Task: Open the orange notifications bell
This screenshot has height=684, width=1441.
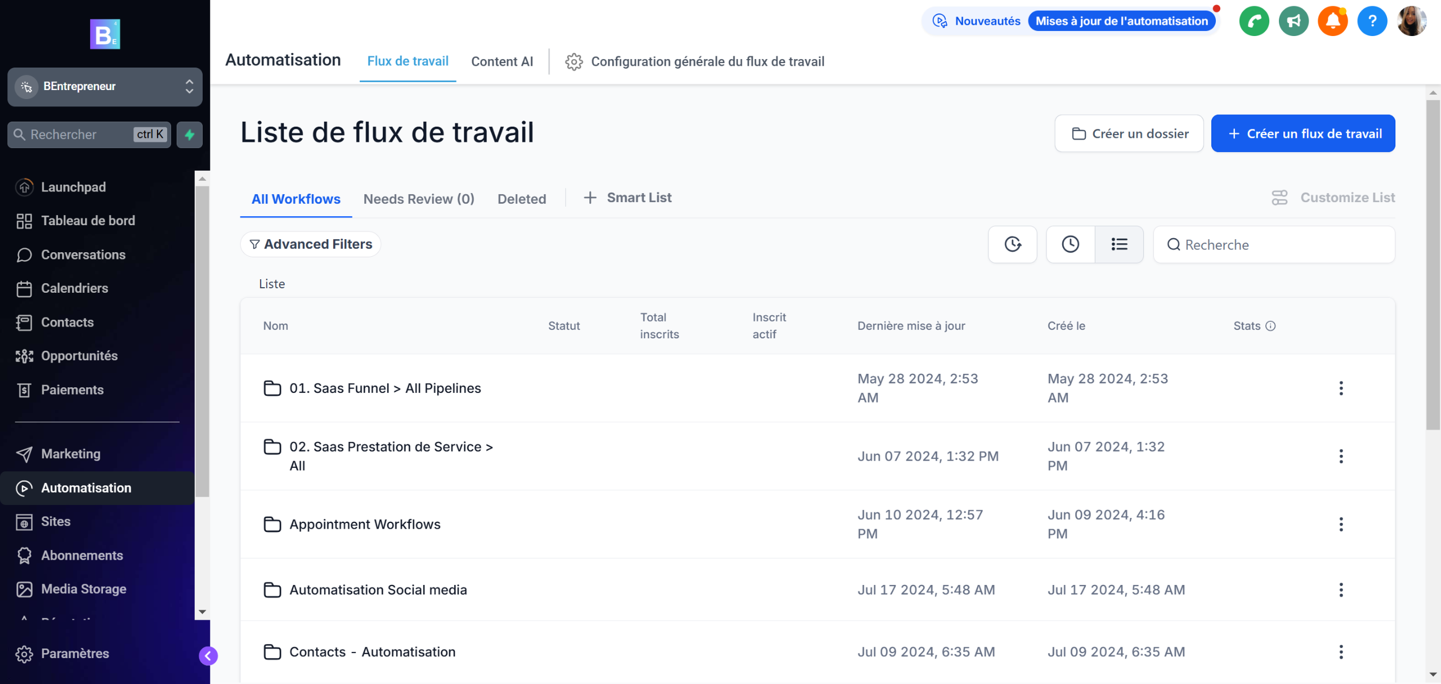Action: click(1332, 21)
